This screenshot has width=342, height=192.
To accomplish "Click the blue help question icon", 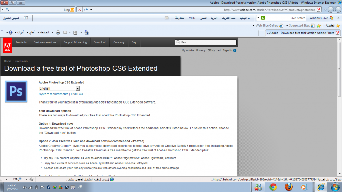I will pos(11,32).
